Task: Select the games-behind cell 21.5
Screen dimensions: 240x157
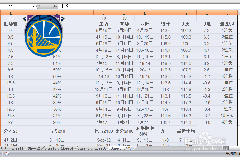Action: 11,116
